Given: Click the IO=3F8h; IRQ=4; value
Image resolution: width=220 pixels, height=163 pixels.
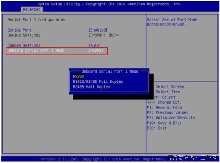Looking at the screenshot, I should [x=104, y=35].
